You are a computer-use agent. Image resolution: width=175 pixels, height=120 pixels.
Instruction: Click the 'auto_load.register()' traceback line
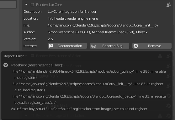click(29, 90)
